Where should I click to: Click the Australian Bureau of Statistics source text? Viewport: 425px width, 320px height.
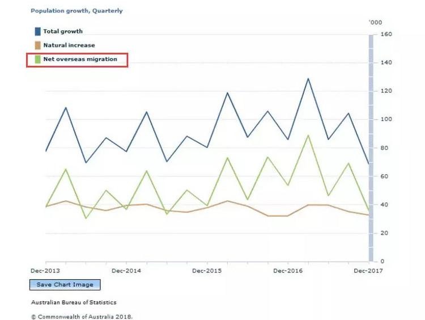click(74, 302)
